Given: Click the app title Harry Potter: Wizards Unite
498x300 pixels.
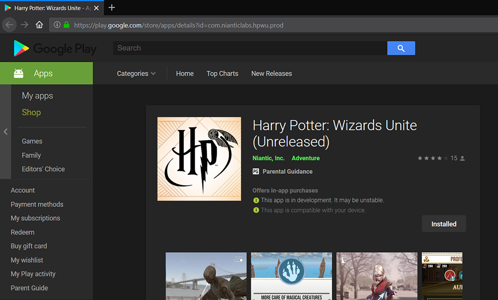Looking at the screenshot, I should point(335,134).
